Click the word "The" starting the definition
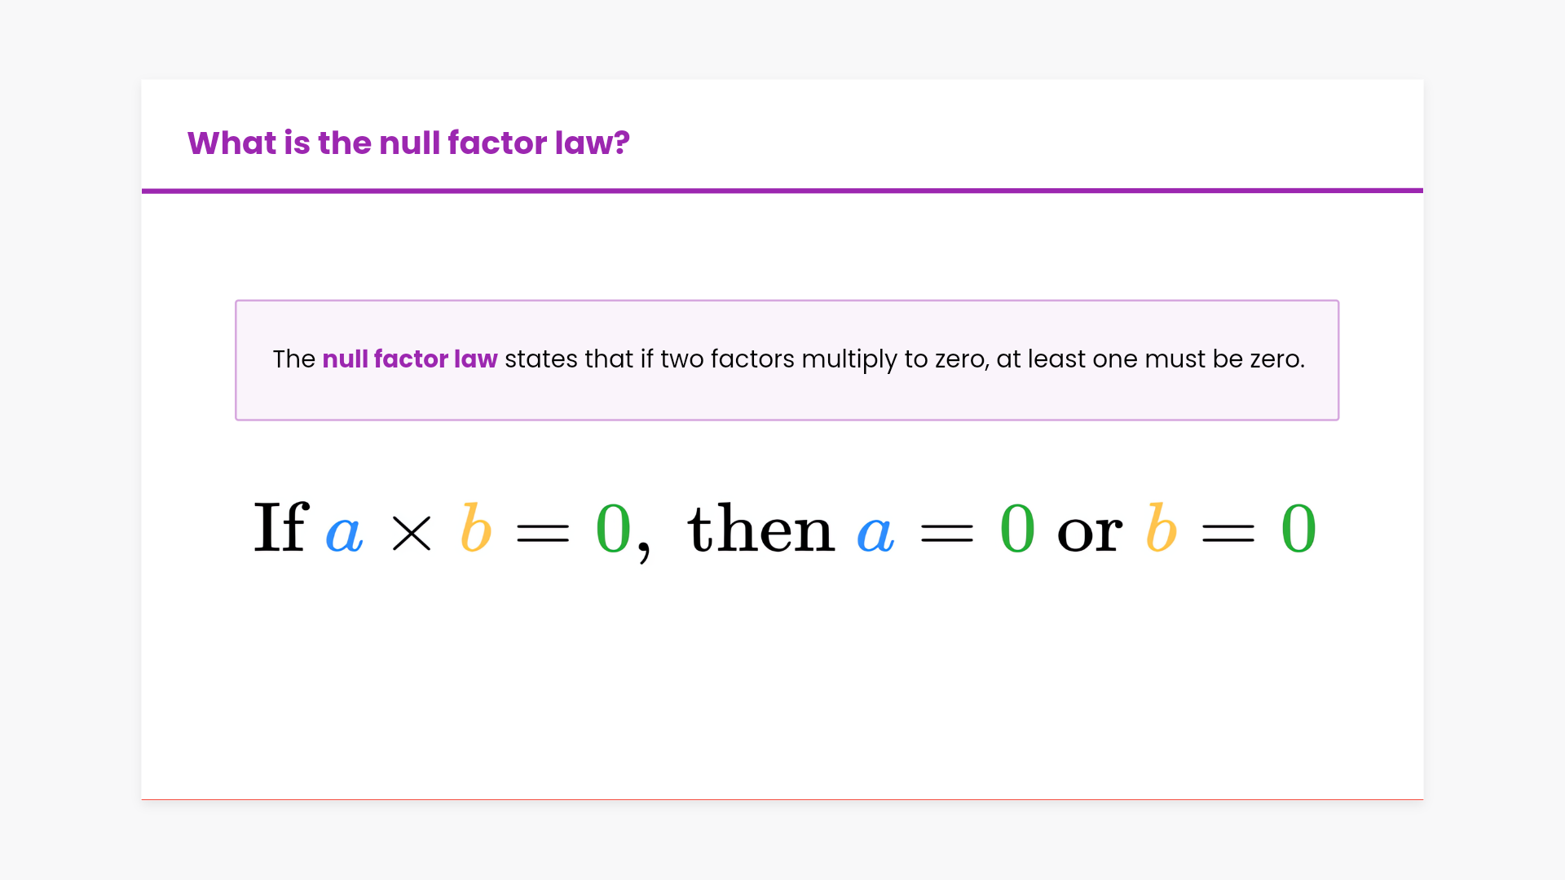This screenshot has width=1565, height=880. point(293,359)
